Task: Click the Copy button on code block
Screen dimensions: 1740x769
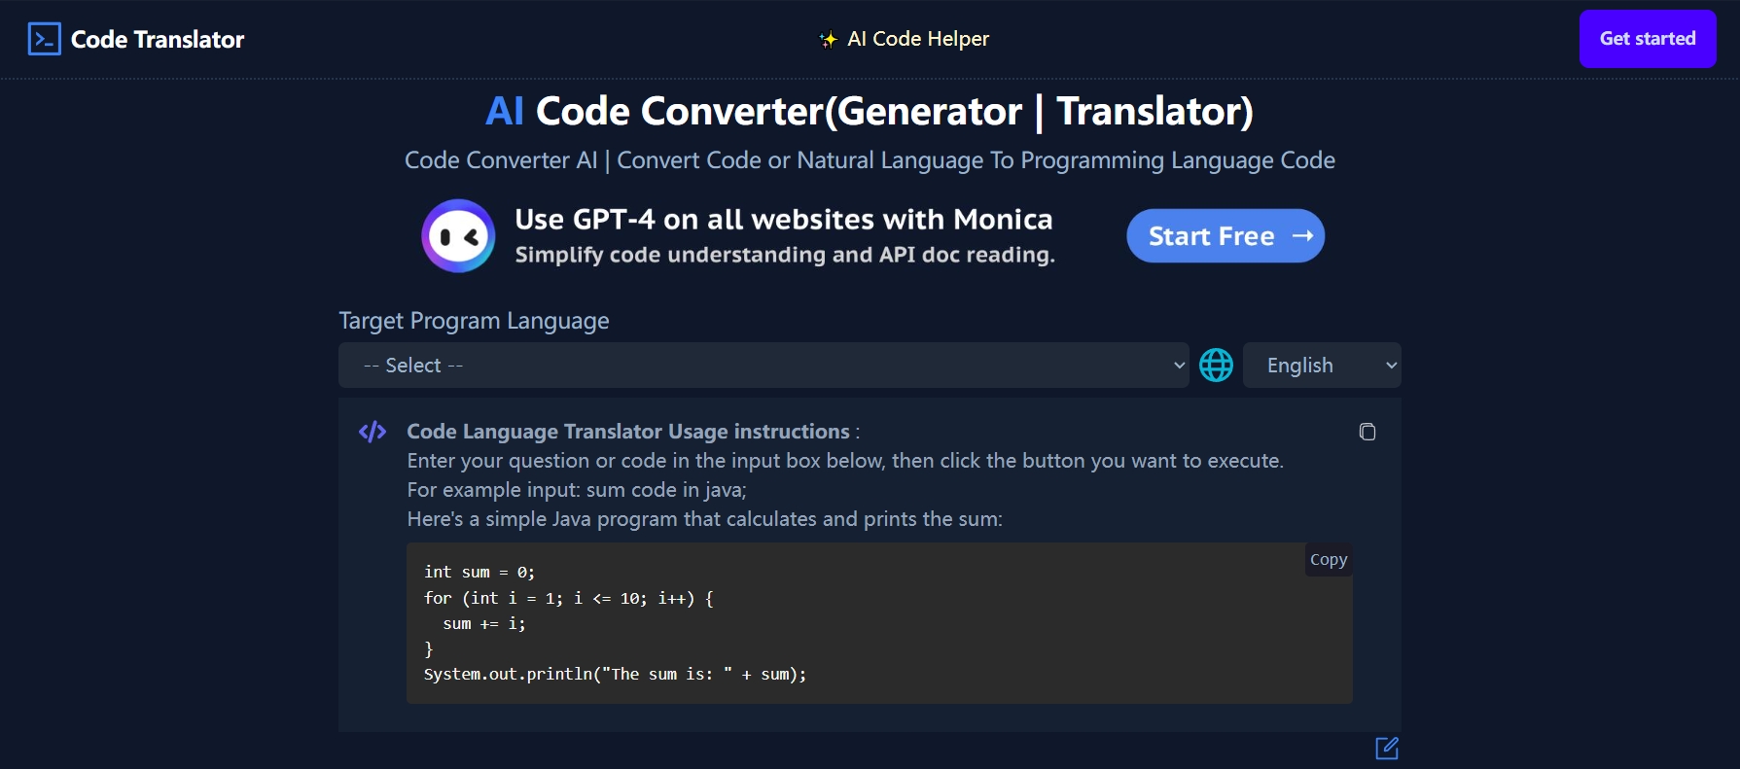Action: click(x=1329, y=559)
